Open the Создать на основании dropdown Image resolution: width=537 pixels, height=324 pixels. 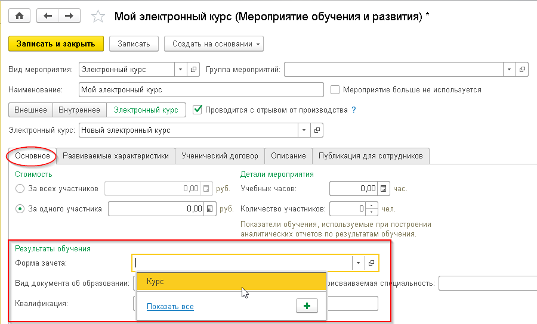[x=217, y=43]
